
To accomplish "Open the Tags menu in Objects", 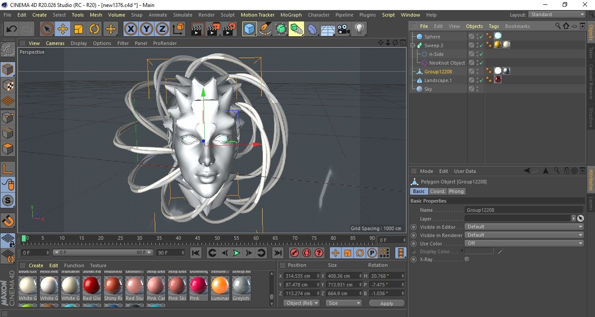I will click(494, 26).
